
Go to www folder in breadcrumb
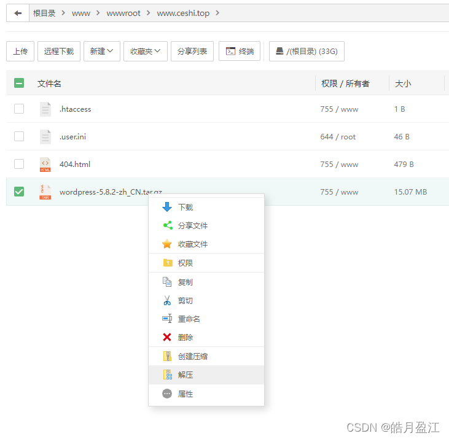pyautogui.click(x=81, y=13)
